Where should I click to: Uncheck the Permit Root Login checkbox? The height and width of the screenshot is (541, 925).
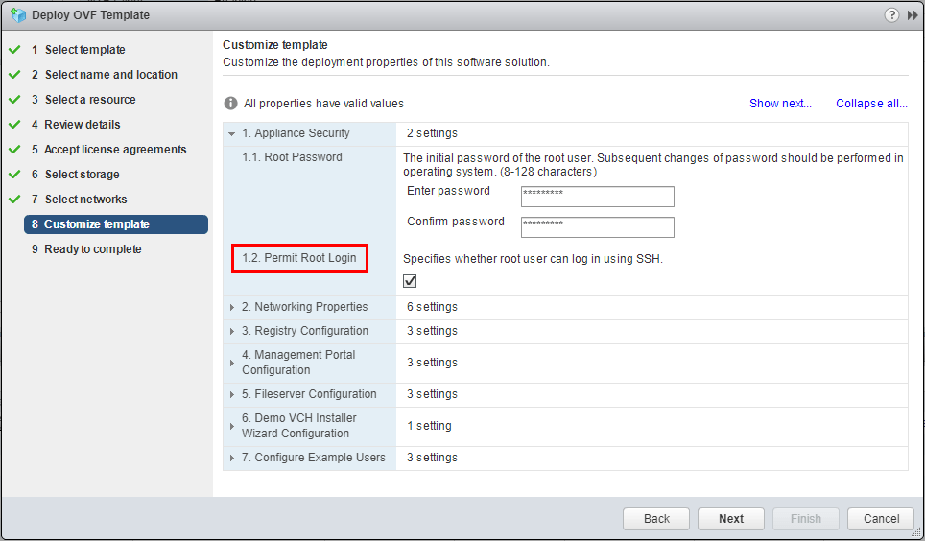click(410, 281)
